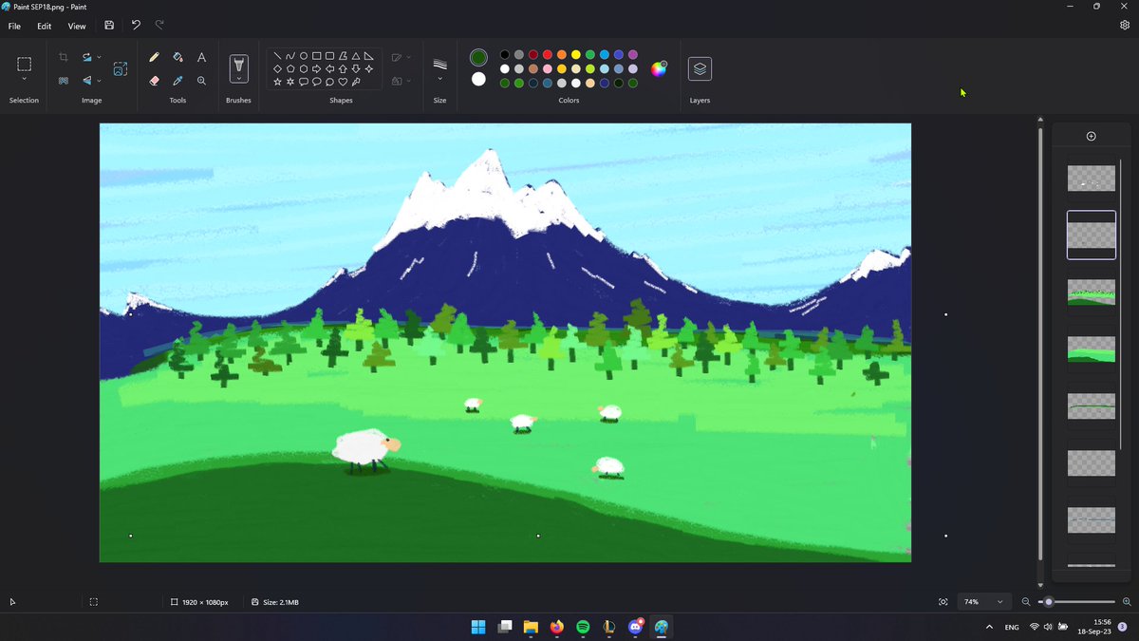
Task: Select the heart shape
Action: [x=343, y=81]
